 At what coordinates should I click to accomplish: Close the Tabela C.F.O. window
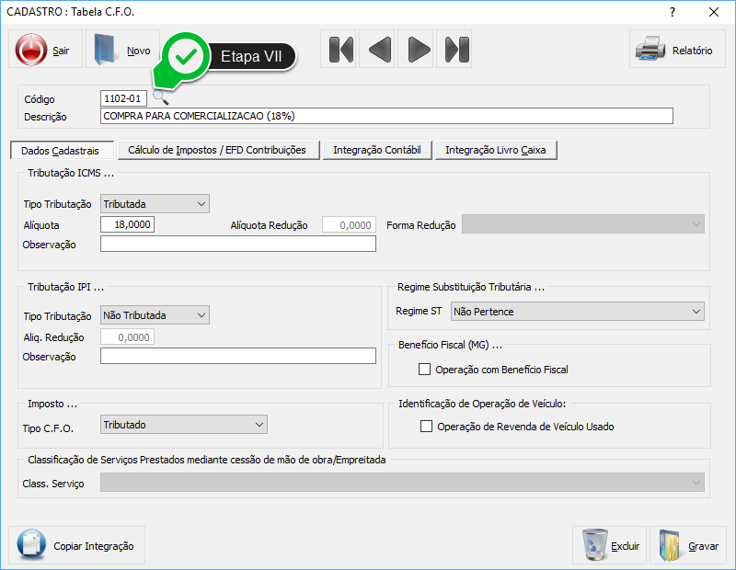pos(714,12)
